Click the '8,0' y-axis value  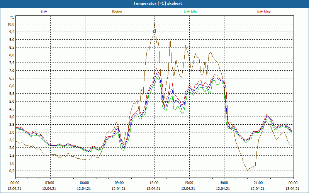pos(12,55)
